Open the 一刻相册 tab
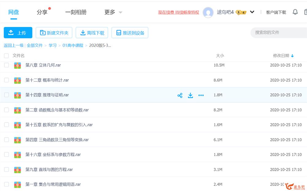Screen dimensions: 307x191 (x=76, y=12)
